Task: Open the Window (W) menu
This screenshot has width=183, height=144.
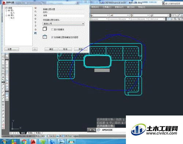Action: click(131, 7)
